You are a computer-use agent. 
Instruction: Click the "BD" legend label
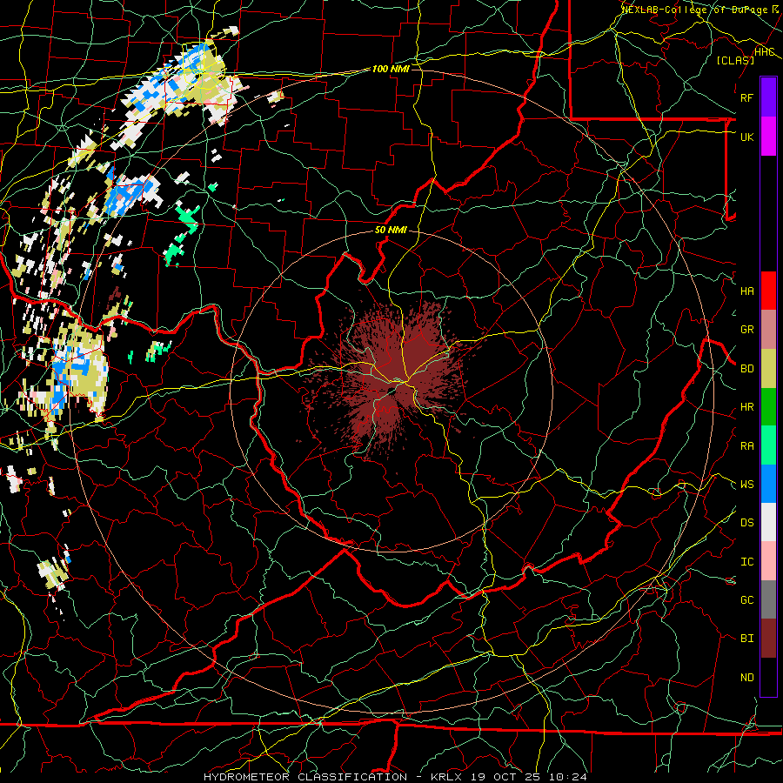tap(746, 369)
